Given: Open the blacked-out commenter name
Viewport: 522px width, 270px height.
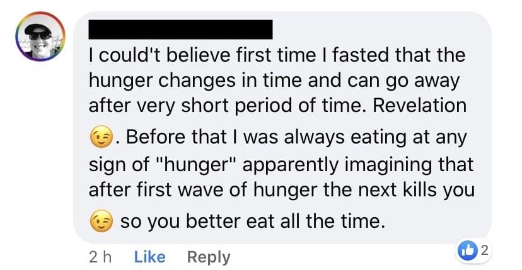Looking at the screenshot, I should point(180,30).
